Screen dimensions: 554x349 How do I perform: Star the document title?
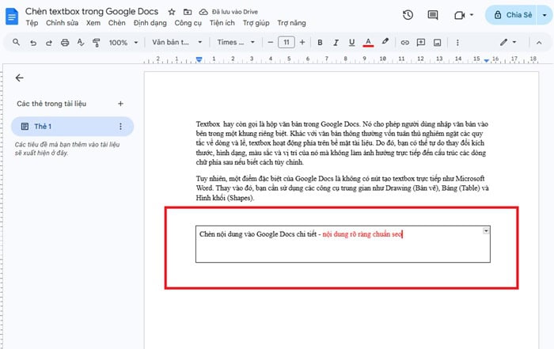click(172, 12)
